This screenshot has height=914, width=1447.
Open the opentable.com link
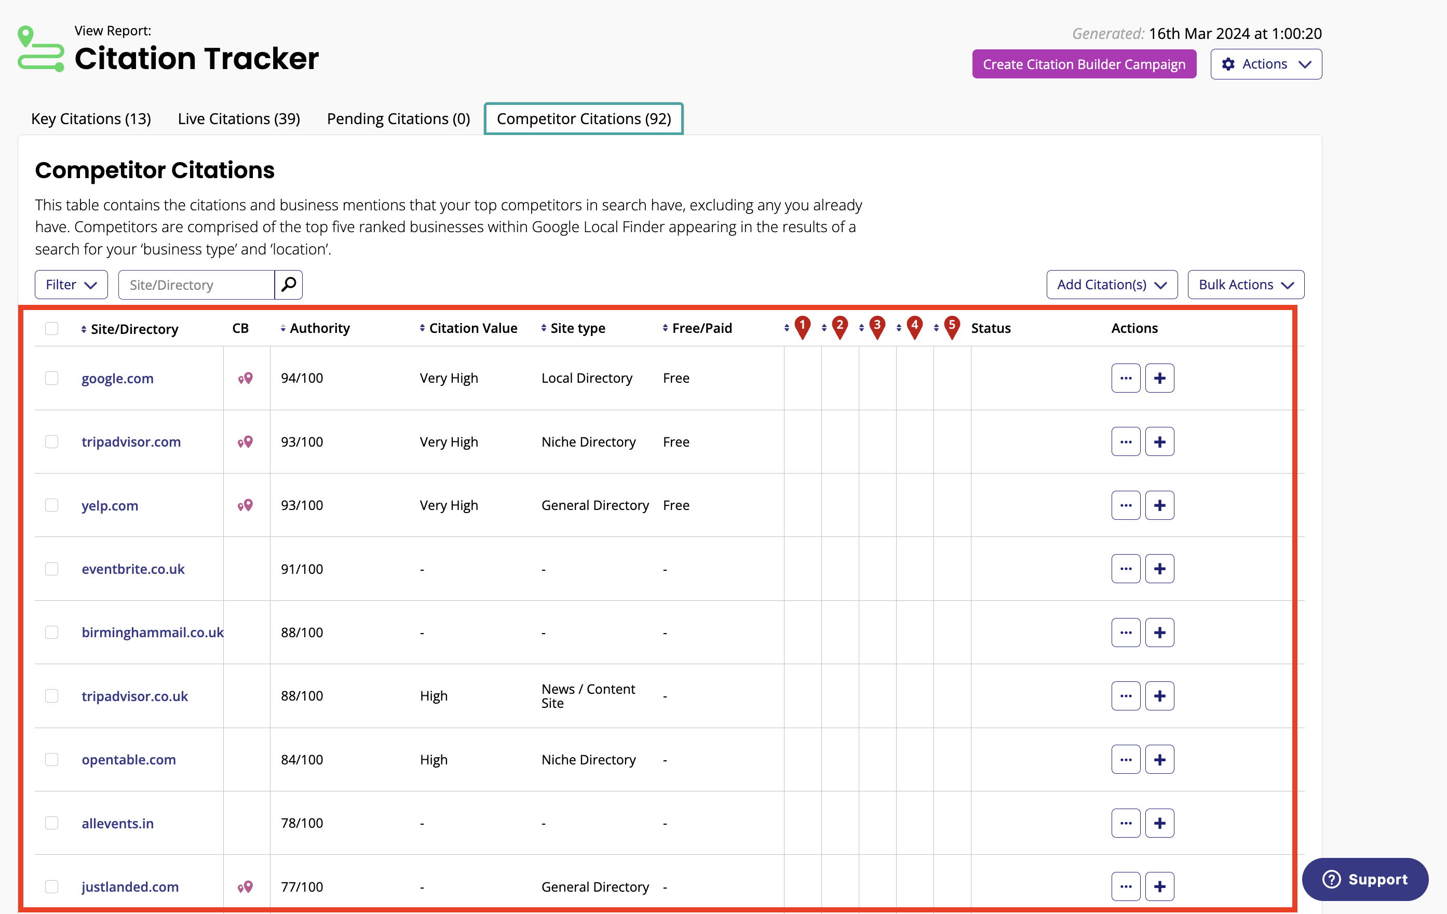coord(129,760)
